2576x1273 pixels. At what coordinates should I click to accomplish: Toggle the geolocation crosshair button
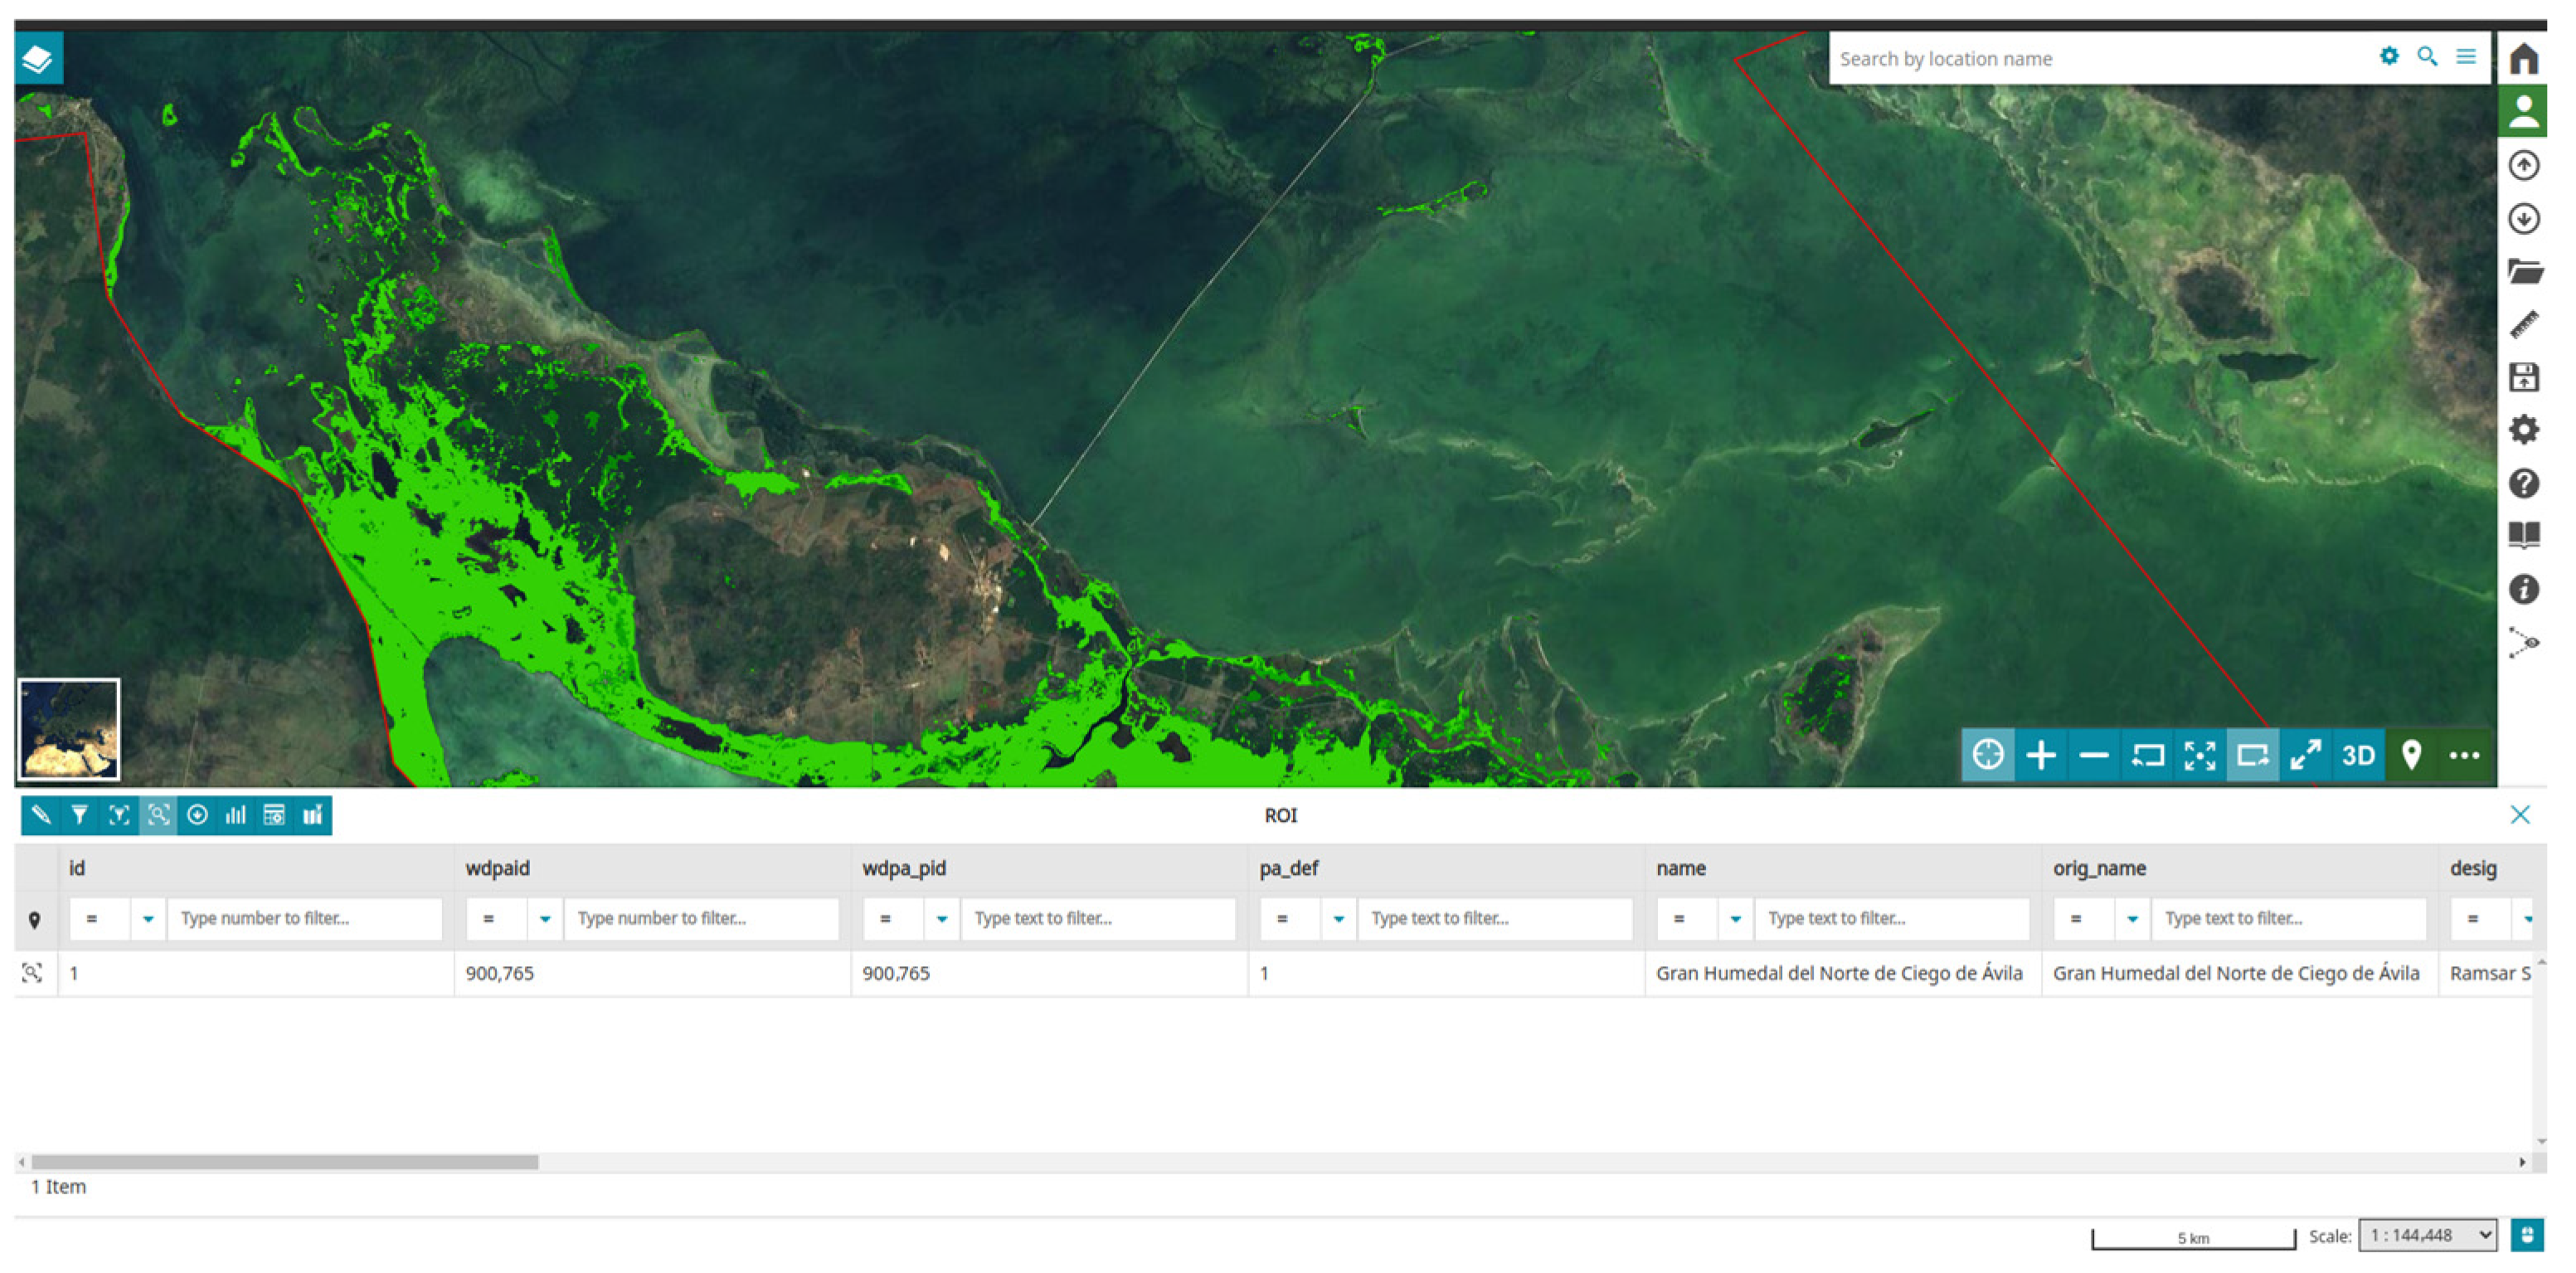[x=1987, y=755]
